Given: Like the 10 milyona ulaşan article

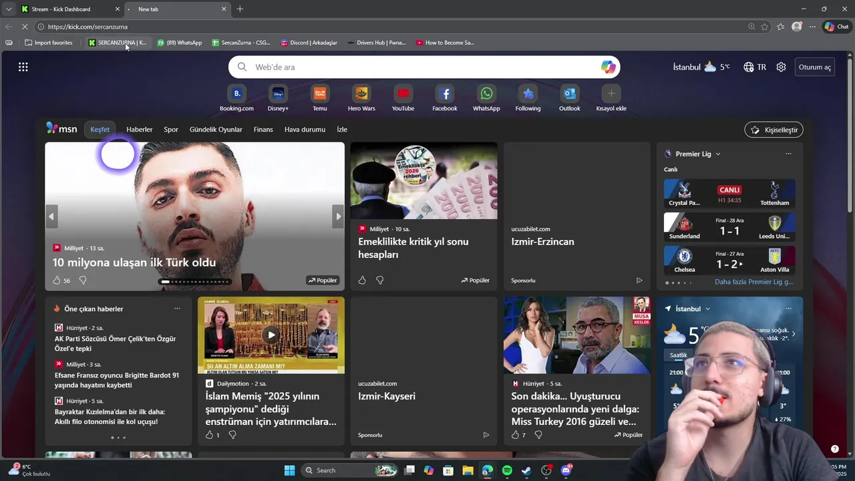Looking at the screenshot, I should click(57, 281).
